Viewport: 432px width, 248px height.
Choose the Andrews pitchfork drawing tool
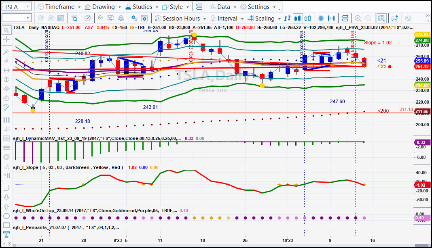pyautogui.click(x=6, y=52)
